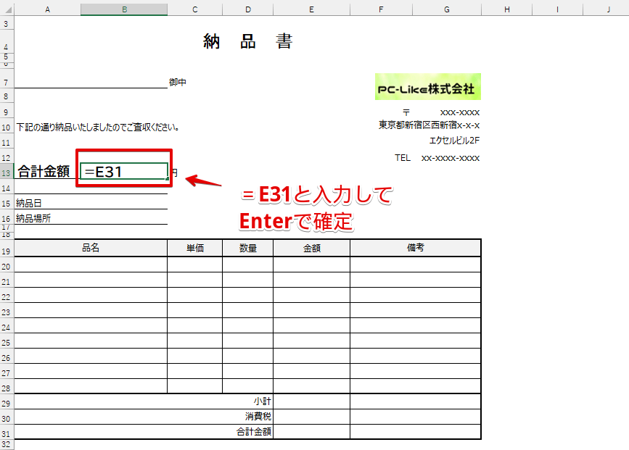Click the 御中 cell

(178, 82)
